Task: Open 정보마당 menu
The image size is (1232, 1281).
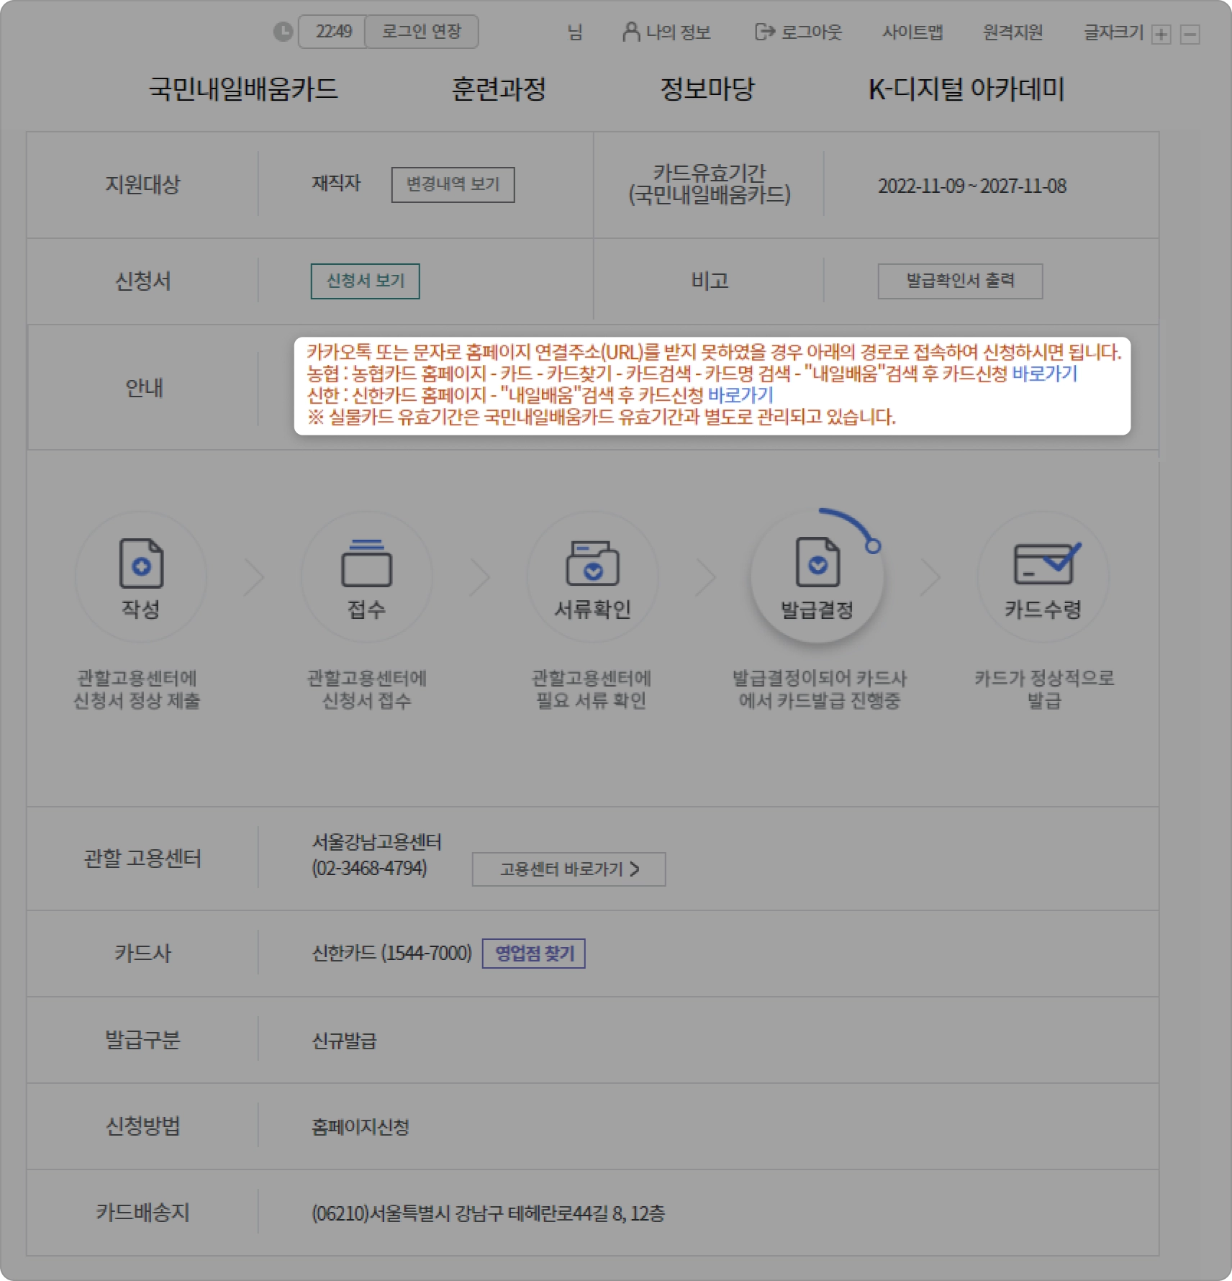Action: point(707,89)
